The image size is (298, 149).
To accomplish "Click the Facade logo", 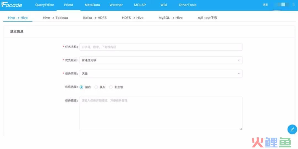I will coord(11,5).
